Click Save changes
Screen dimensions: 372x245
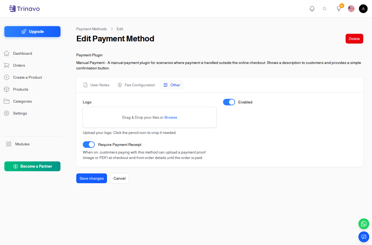(92, 178)
